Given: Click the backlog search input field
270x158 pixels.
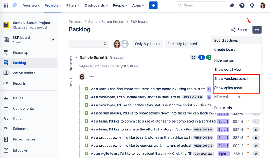Looking at the screenshot, I should click(86, 44).
